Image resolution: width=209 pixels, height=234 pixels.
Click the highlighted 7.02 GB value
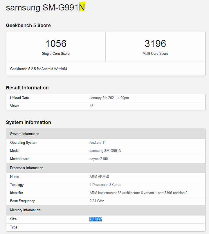point(96,219)
